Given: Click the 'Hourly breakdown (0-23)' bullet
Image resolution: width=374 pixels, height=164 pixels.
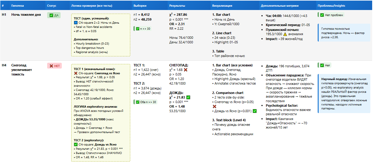Looking at the screenshot, I should pos(90,43).
